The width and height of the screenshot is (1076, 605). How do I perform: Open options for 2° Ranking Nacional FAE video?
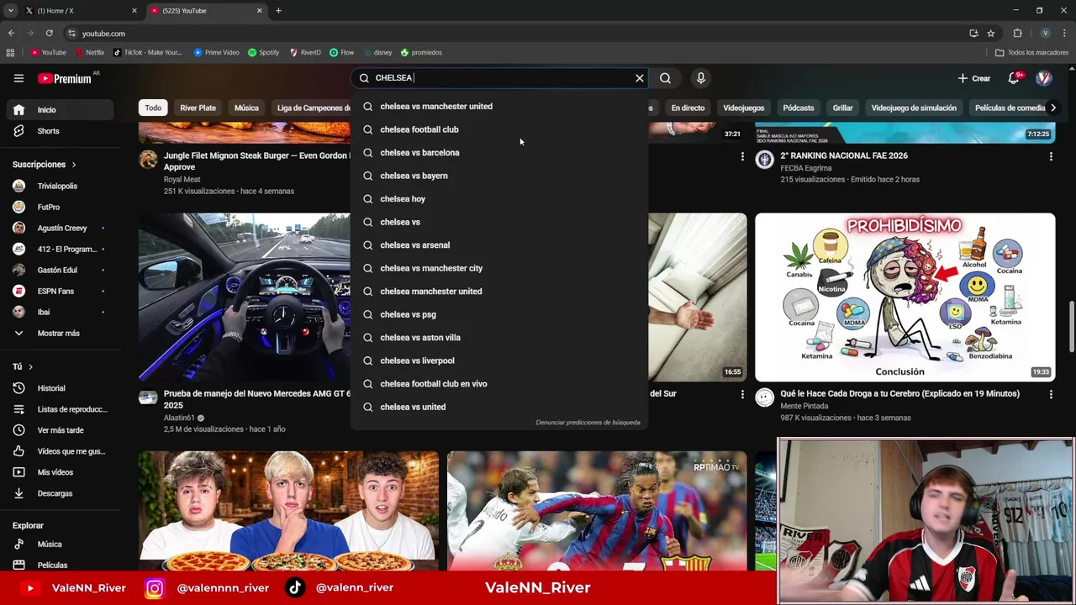click(1051, 157)
